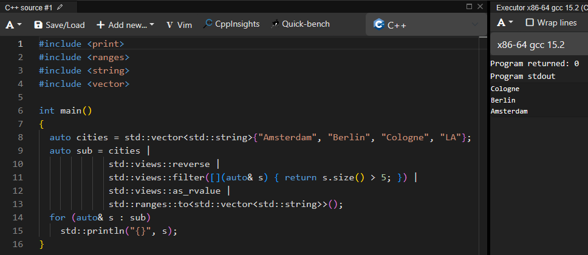Click "std::views::reverse" in the code

159,164
